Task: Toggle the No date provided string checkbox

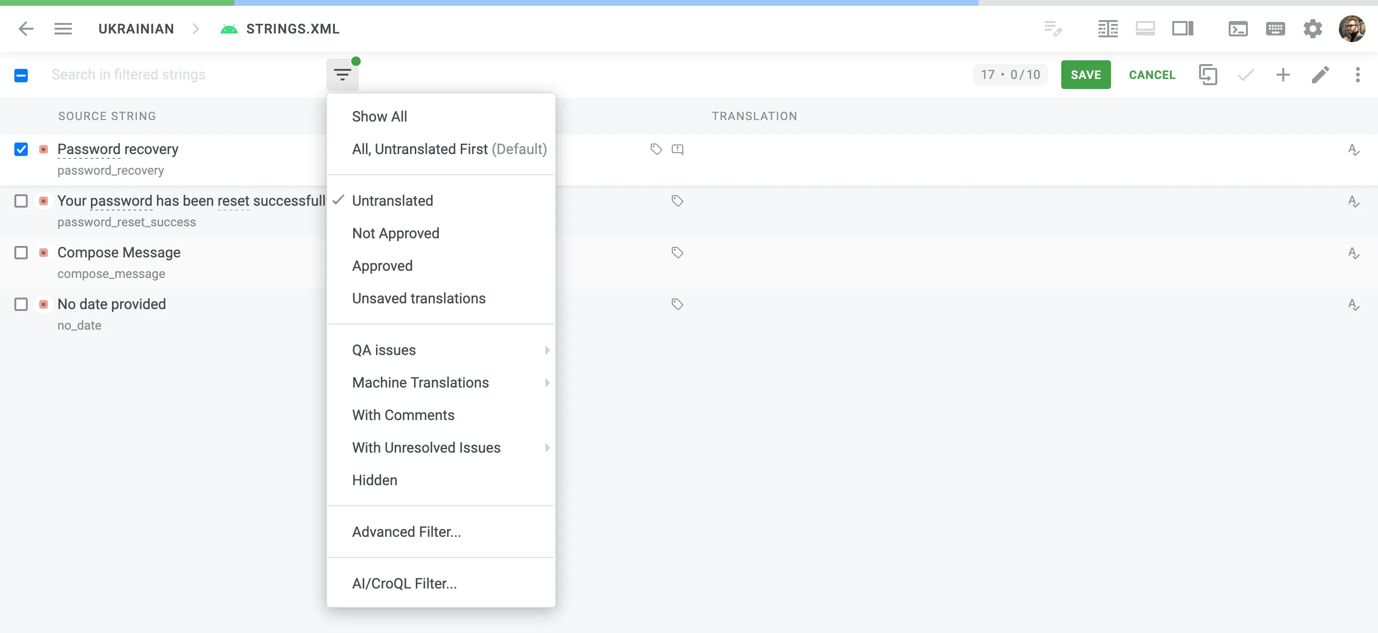Action: coord(21,304)
